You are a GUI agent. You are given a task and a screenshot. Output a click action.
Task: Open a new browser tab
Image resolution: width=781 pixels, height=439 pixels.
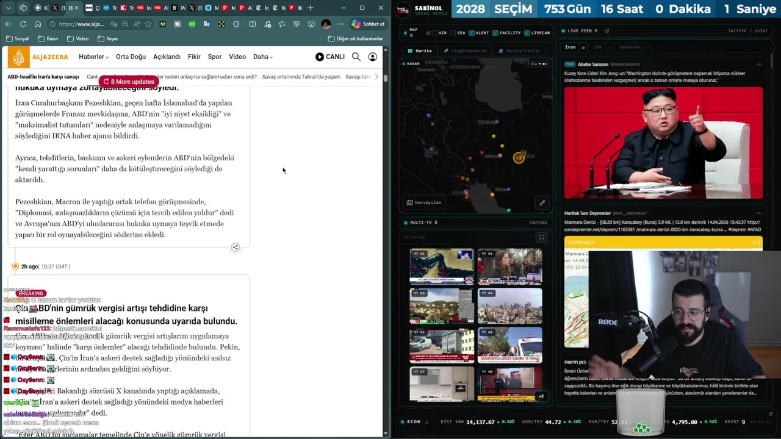[x=311, y=8]
